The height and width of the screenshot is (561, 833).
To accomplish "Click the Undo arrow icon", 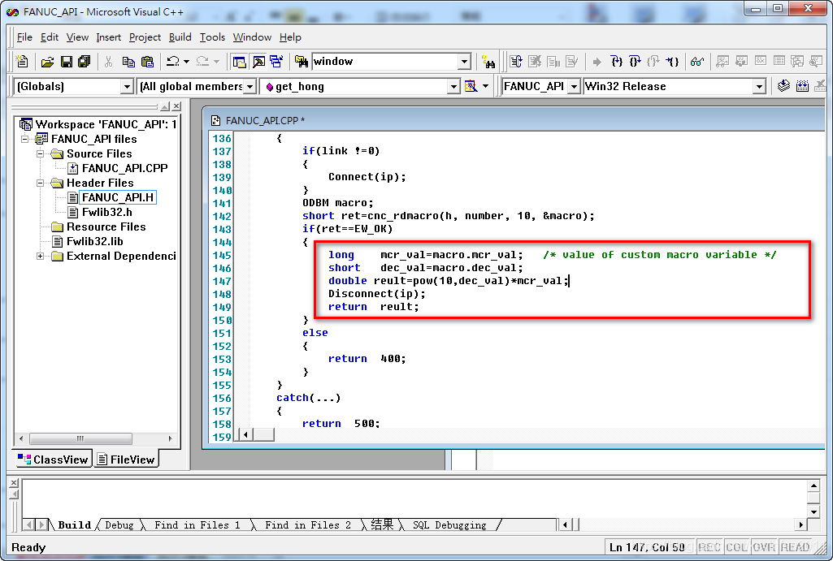I will [x=172, y=62].
